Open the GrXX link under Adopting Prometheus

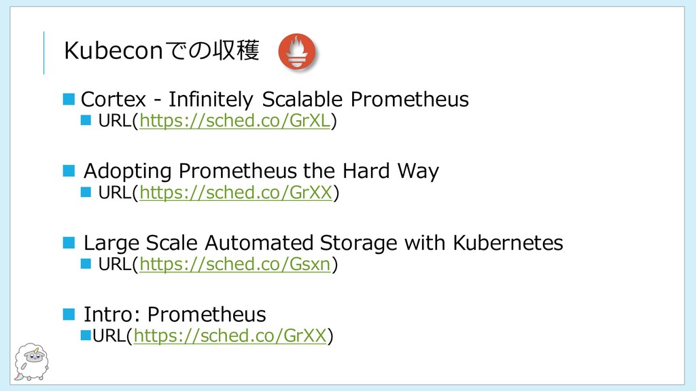click(236, 193)
